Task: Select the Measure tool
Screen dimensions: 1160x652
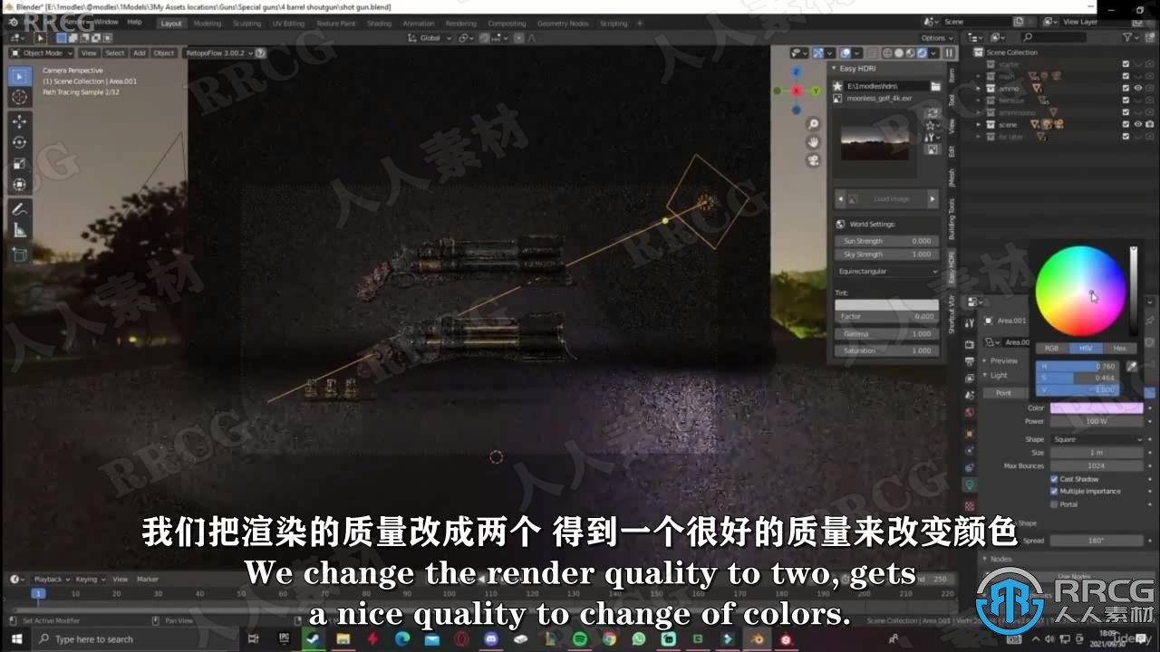Action: click(19, 231)
